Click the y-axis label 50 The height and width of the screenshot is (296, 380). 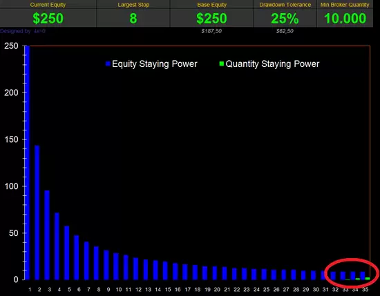(14, 233)
